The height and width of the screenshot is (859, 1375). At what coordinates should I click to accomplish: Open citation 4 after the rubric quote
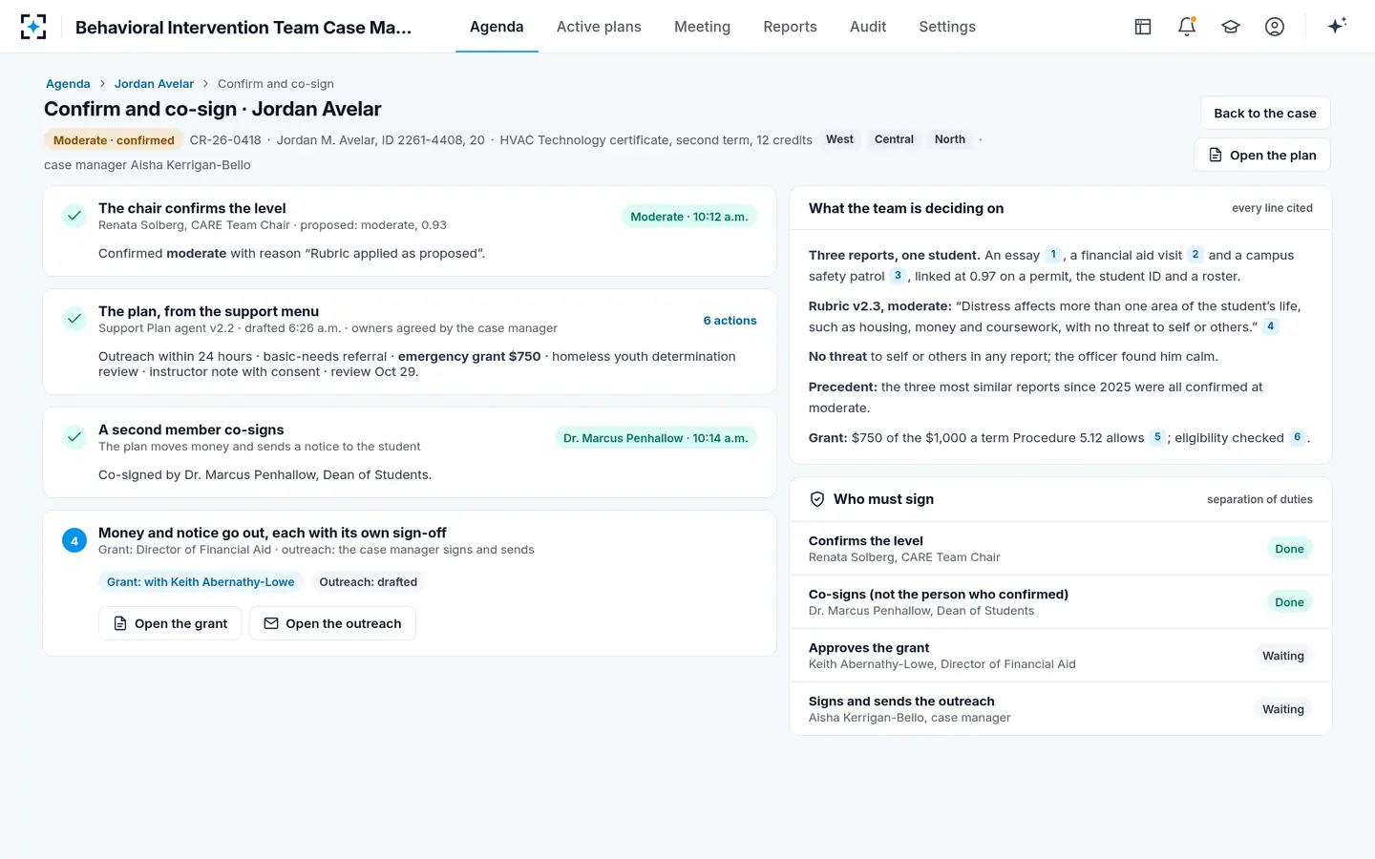click(x=1270, y=326)
